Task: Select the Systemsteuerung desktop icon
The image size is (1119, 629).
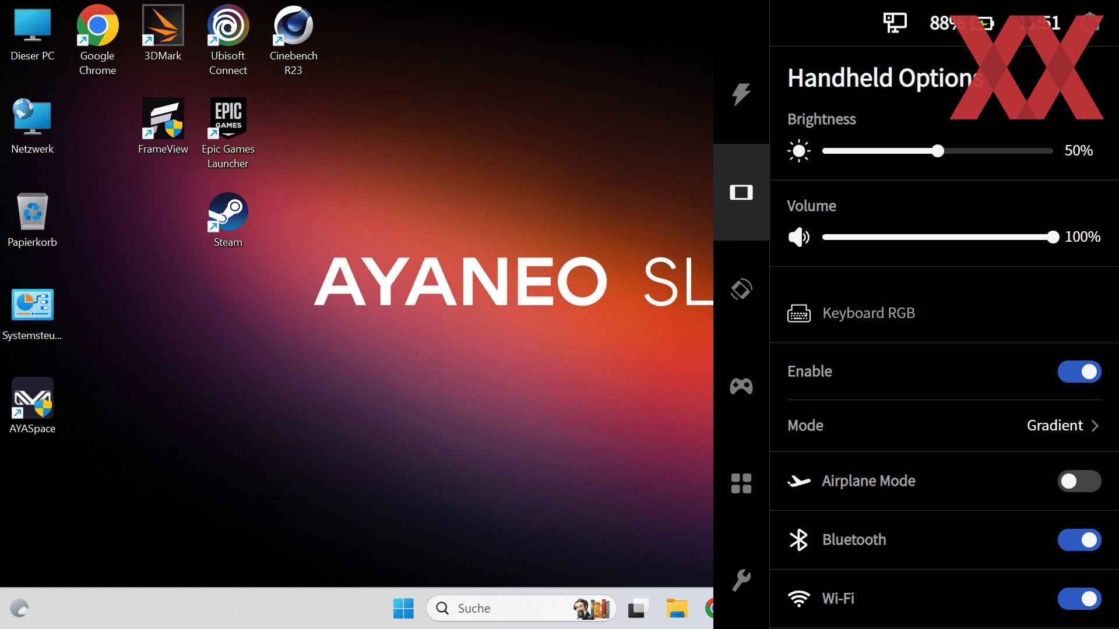Action: 32,314
